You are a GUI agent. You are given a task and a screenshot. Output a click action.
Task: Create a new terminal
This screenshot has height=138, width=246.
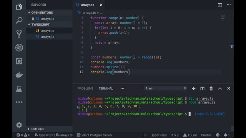194,89
